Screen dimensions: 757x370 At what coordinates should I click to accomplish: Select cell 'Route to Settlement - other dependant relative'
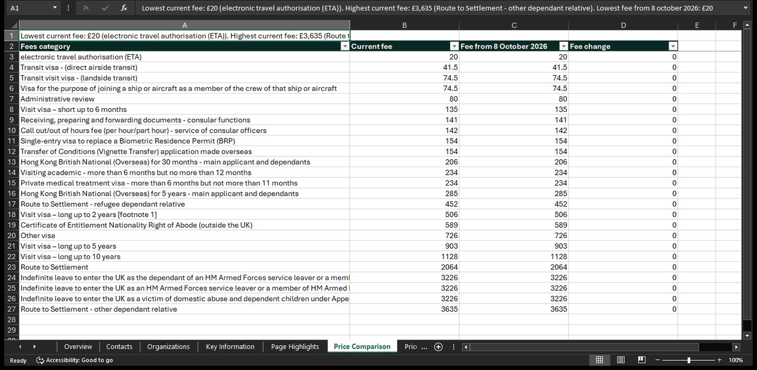pos(184,309)
